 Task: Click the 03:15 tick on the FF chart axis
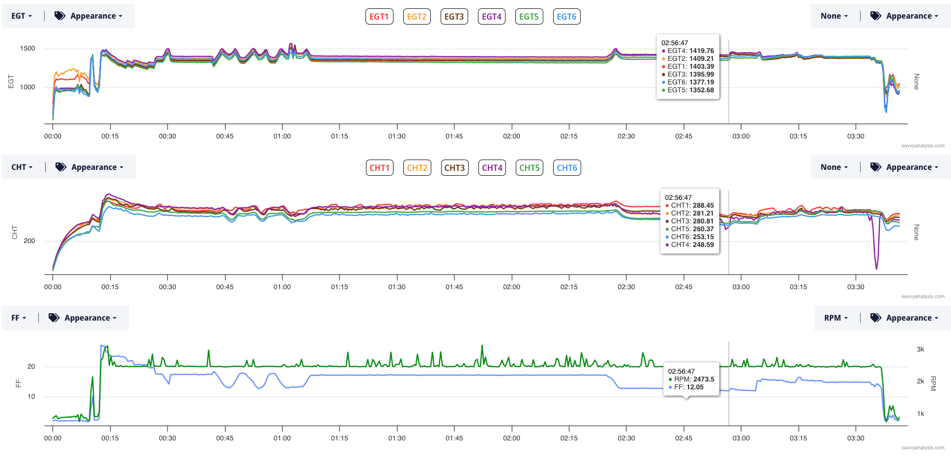798,438
